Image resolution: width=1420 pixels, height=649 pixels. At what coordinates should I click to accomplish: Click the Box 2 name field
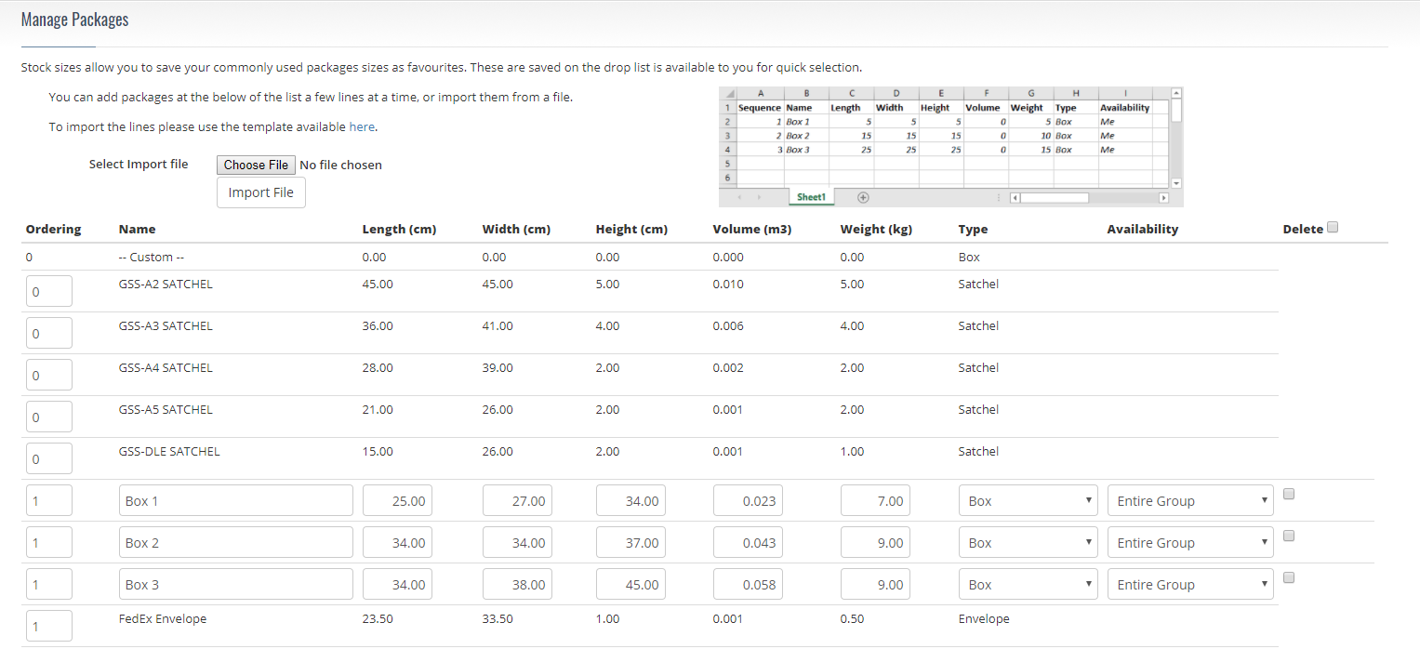coord(236,542)
